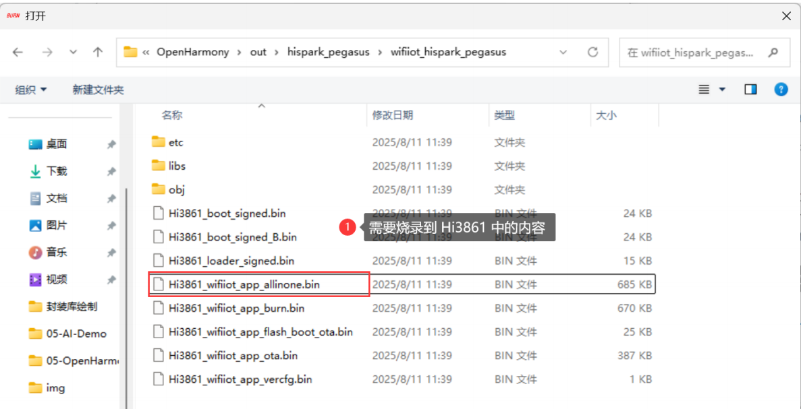Click the etc folder icon

click(x=159, y=141)
